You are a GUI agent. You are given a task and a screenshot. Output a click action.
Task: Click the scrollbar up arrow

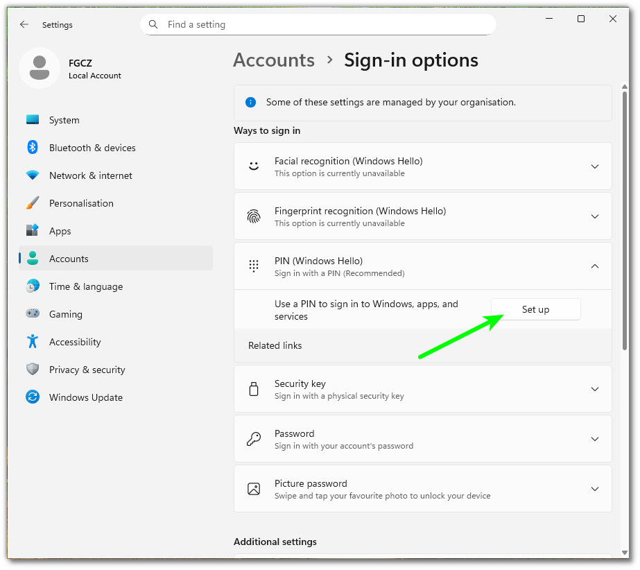tap(625, 87)
